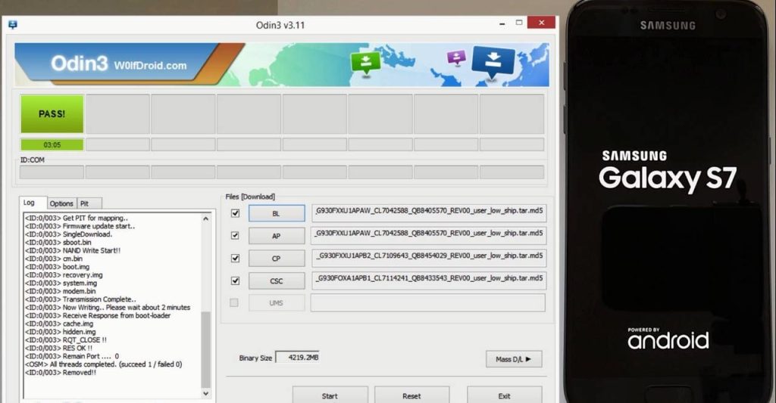Click the CSC firmware file path field
Image resolution: width=776 pixels, height=403 pixels.
pyautogui.click(x=429, y=281)
